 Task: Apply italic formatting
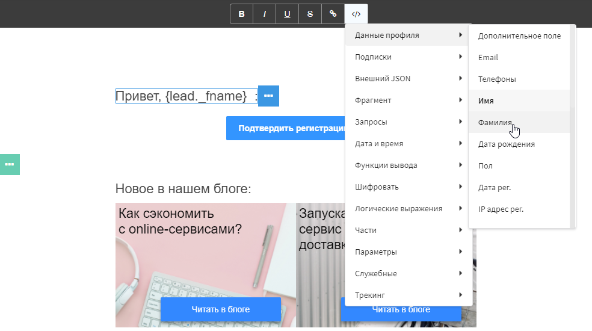tap(264, 14)
